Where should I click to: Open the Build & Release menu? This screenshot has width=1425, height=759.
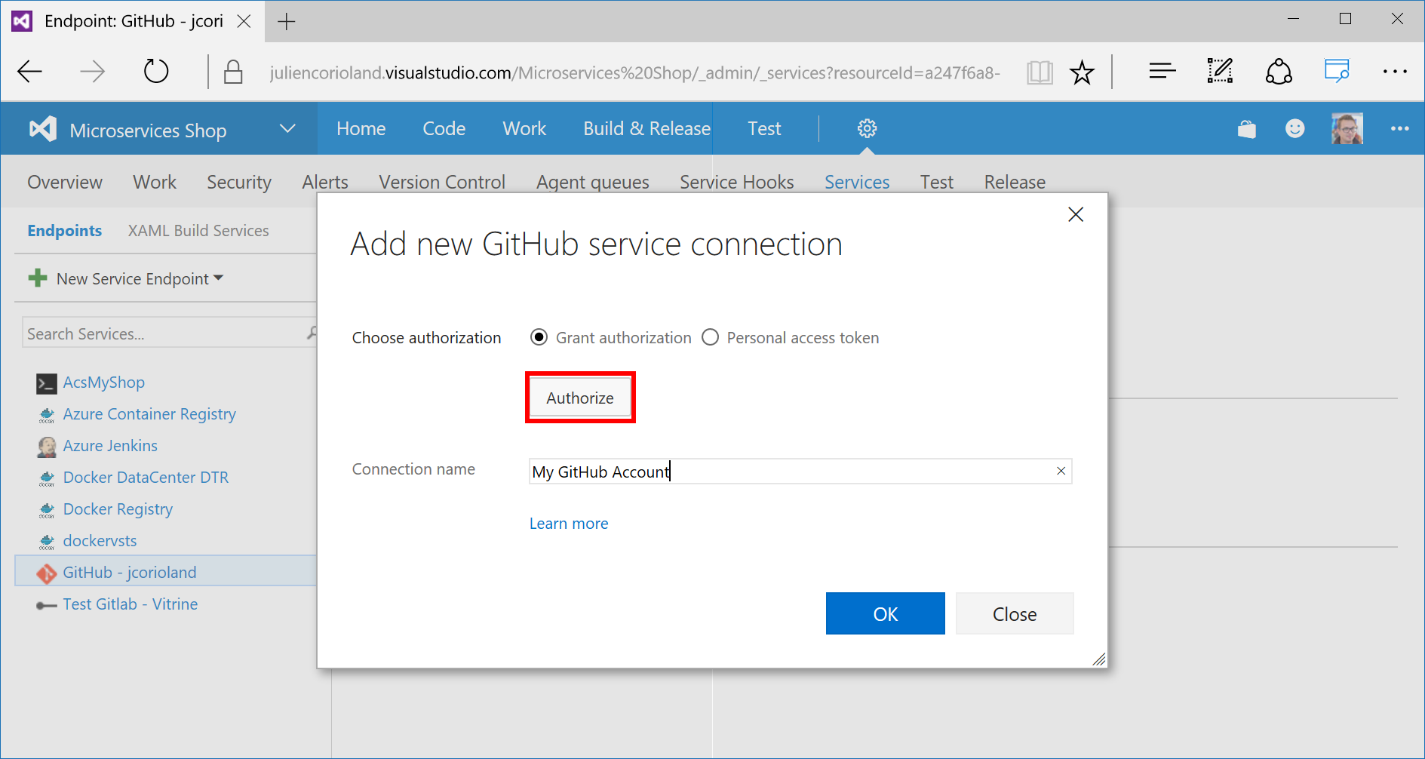coord(646,128)
